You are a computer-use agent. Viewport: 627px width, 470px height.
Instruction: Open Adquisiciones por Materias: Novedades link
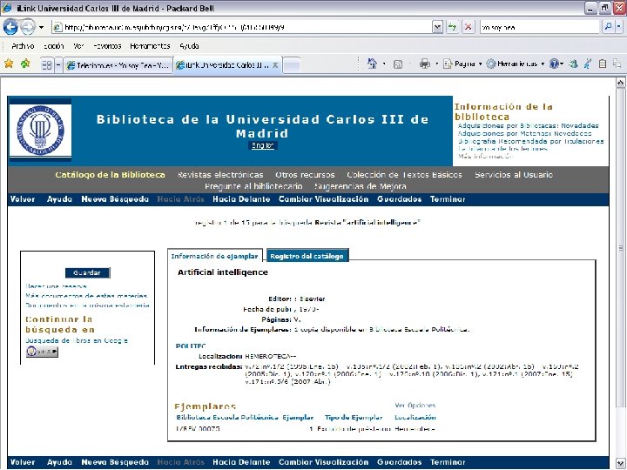pyautogui.click(x=524, y=133)
